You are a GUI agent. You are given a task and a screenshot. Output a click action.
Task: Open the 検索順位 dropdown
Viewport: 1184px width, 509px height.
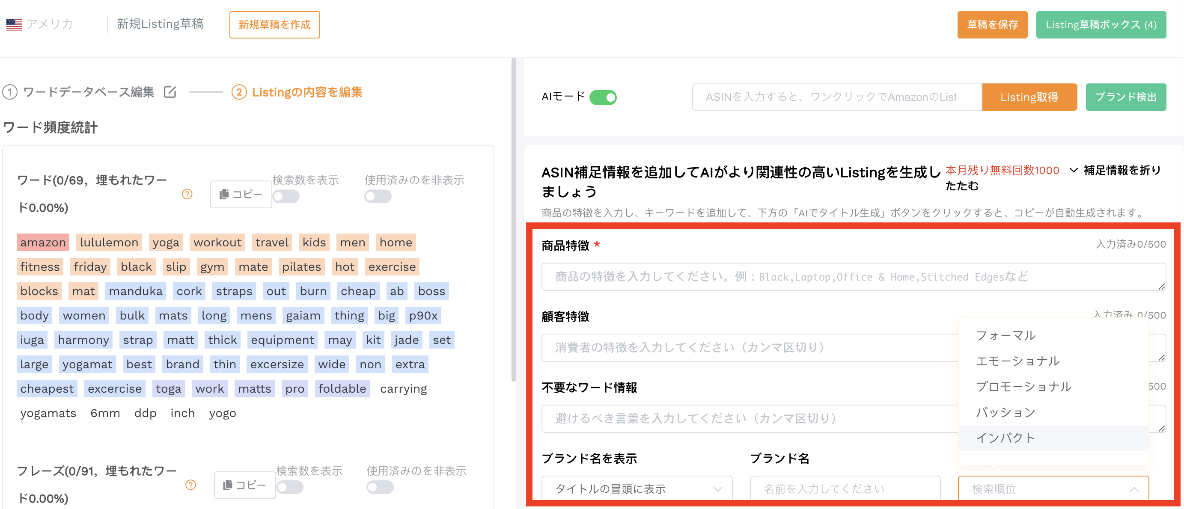coord(1053,489)
